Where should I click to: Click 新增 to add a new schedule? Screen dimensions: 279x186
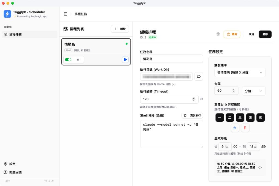pyautogui.click(x=120, y=29)
